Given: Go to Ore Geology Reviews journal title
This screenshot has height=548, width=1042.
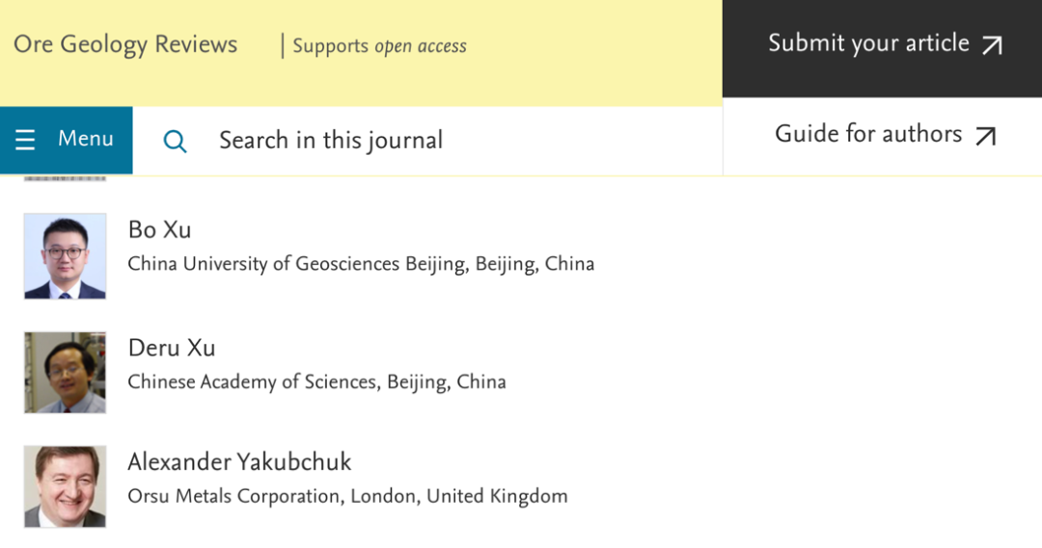Looking at the screenshot, I should tap(125, 44).
